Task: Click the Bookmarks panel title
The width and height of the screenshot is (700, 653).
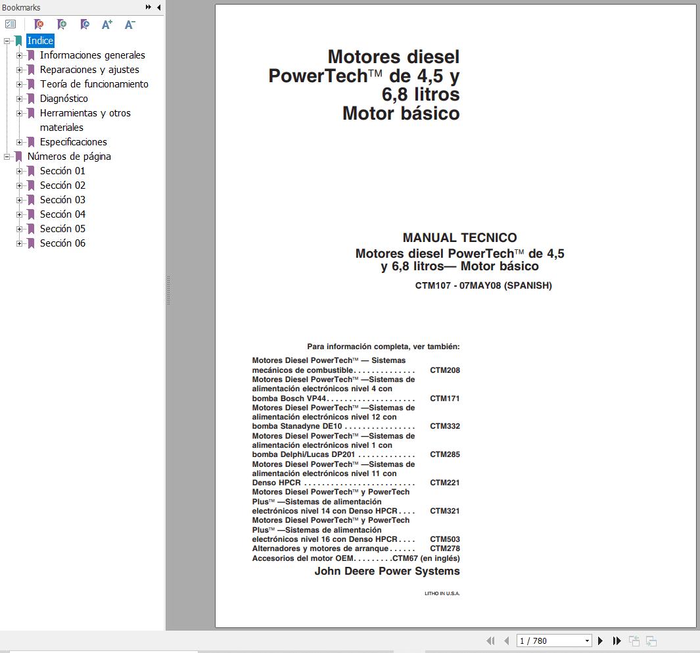Action: coord(21,7)
